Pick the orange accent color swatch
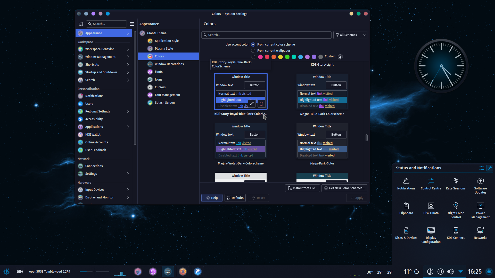The width and height of the screenshot is (495, 278). pyautogui.click(x=274, y=57)
